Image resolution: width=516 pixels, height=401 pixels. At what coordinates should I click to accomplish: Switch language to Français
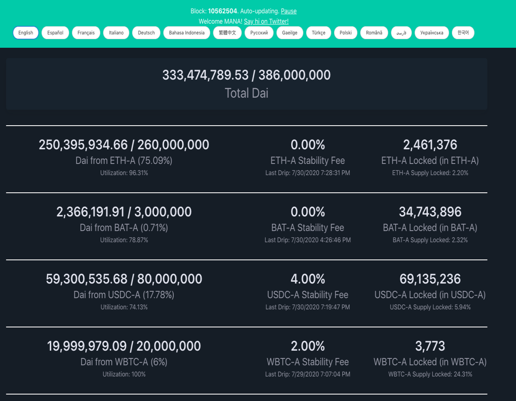(86, 33)
